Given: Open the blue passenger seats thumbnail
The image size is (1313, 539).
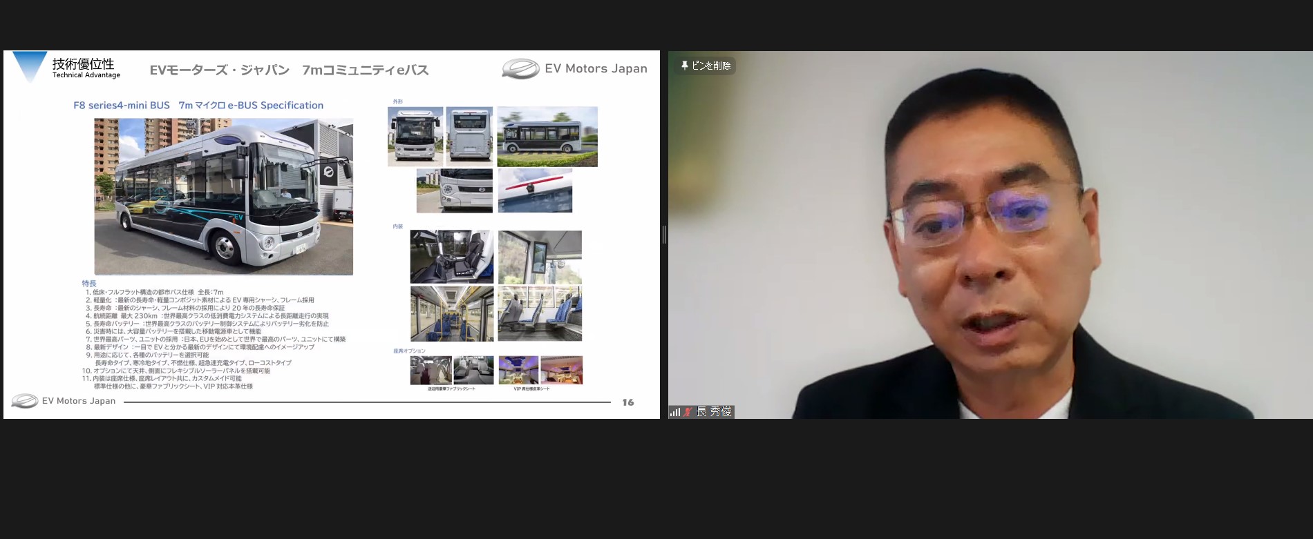Looking at the screenshot, I should point(540,314).
